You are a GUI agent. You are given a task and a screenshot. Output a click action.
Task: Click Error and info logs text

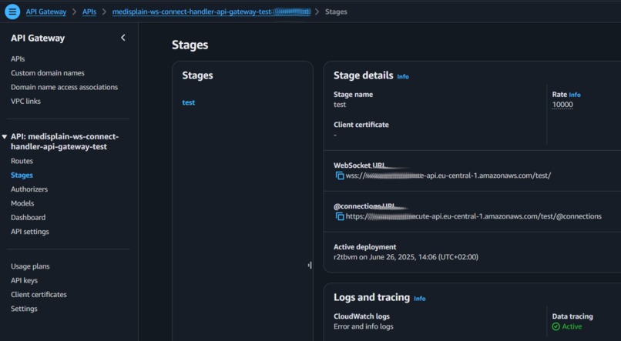pos(364,326)
